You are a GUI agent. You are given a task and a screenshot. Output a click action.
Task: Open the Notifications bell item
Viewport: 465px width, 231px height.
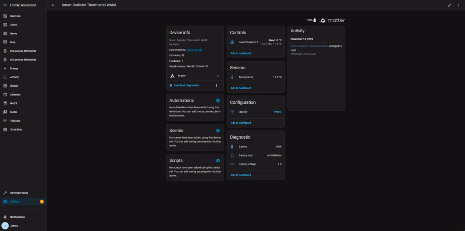tap(17, 217)
